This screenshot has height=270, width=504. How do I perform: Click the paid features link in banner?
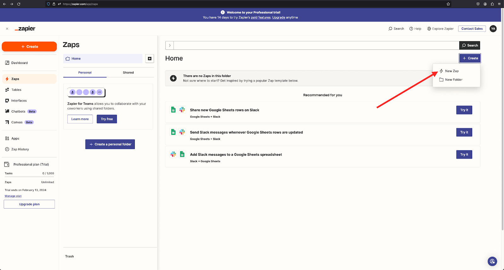261,18
